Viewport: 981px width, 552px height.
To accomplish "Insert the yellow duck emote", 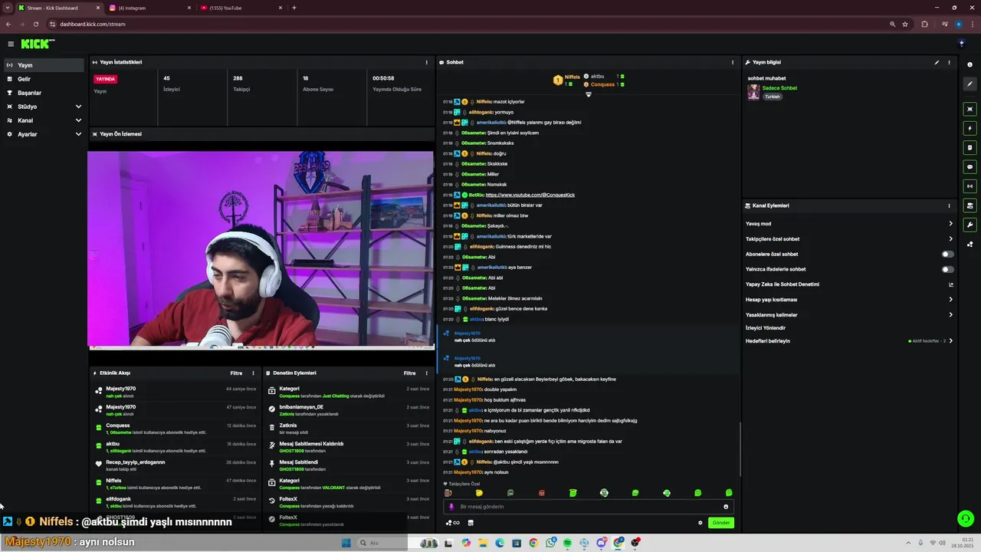I will click(x=479, y=493).
